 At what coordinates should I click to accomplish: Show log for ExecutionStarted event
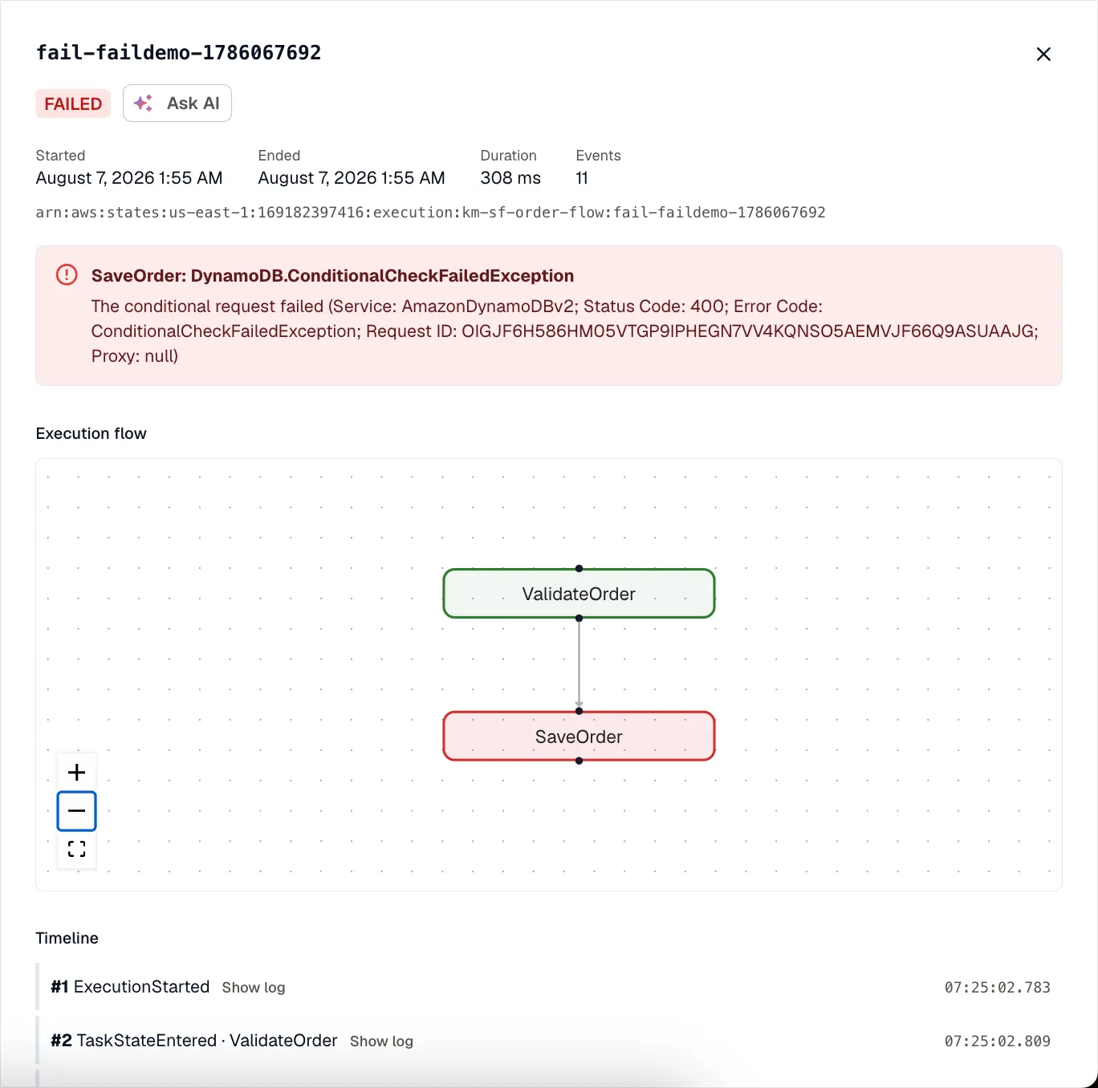[254, 988]
